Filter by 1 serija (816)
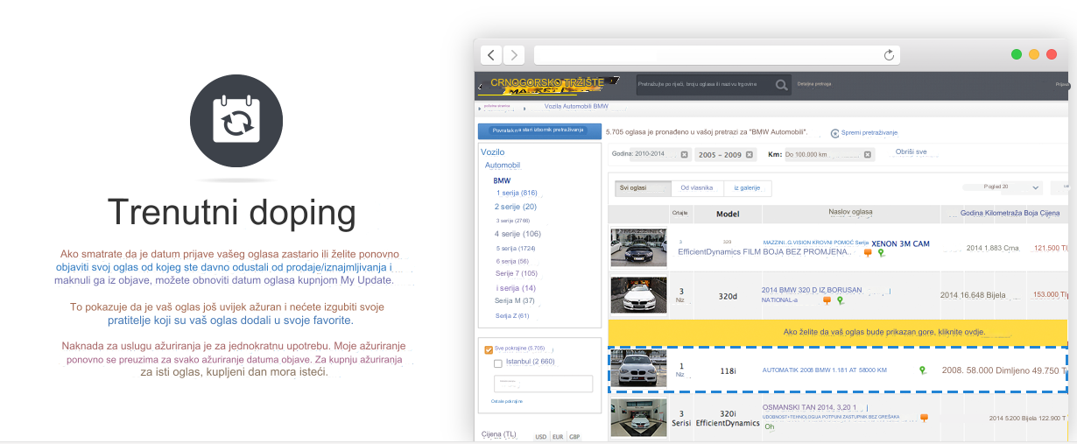1077x444 pixels. pos(517,193)
